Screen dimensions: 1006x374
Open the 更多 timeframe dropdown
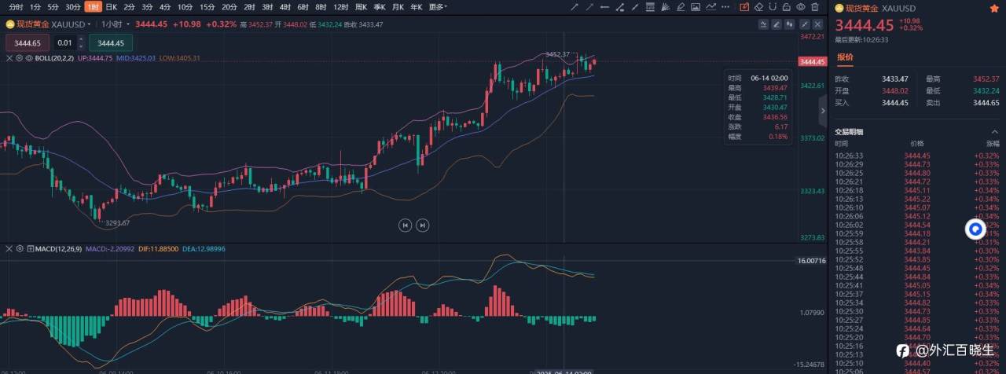point(438,6)
